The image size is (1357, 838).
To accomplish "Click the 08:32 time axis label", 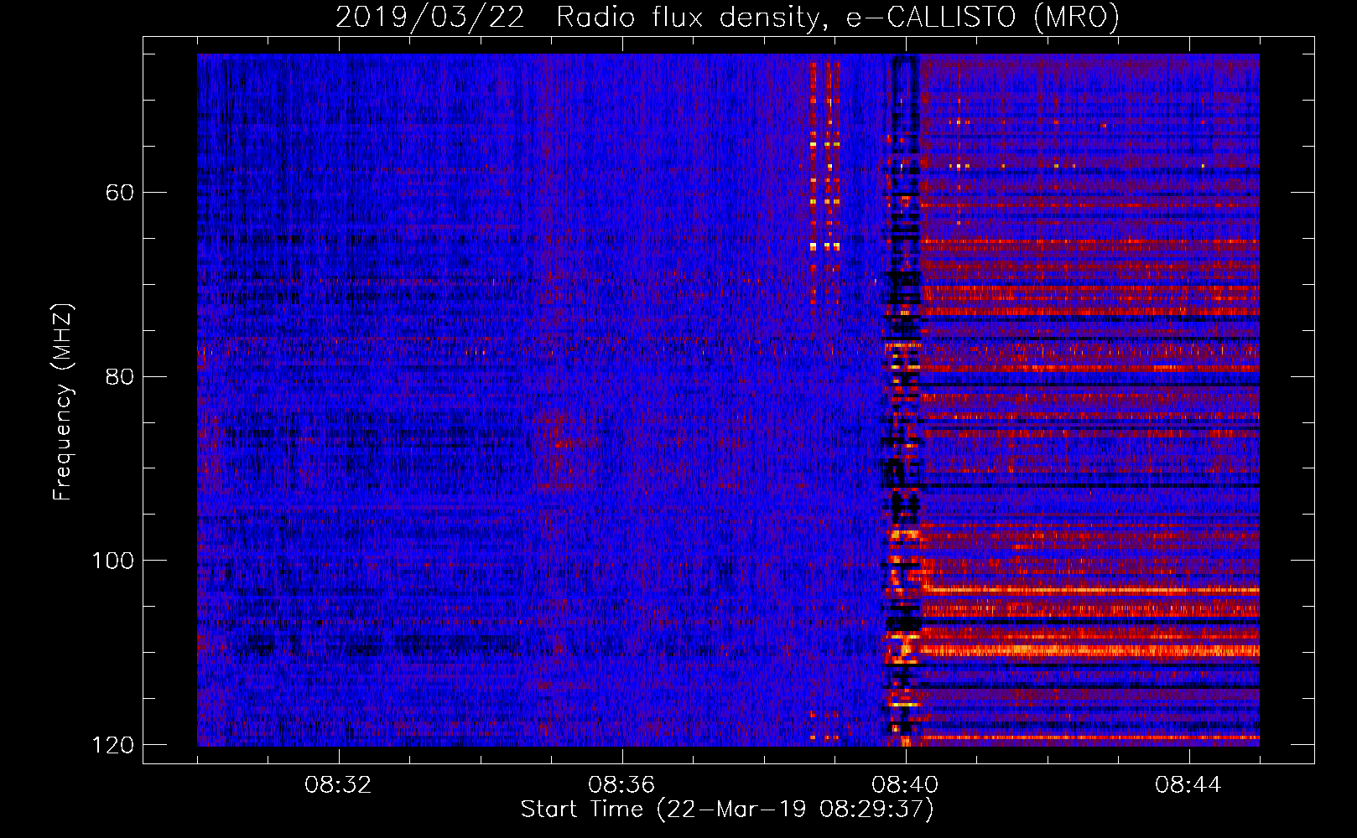I will pos(338,785).
